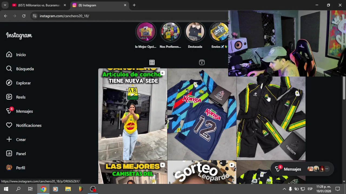
Task: Open Chrome from the taskbar
Action: coord(43,189)
